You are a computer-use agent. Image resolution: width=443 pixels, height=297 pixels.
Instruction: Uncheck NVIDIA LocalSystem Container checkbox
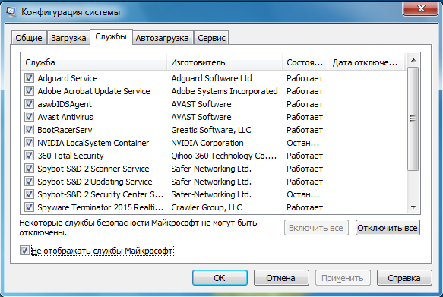coord(29,143)
